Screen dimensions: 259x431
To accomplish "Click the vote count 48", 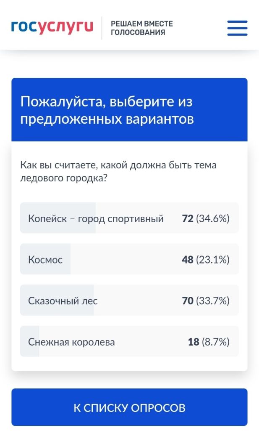I will (x=187, y=260).
